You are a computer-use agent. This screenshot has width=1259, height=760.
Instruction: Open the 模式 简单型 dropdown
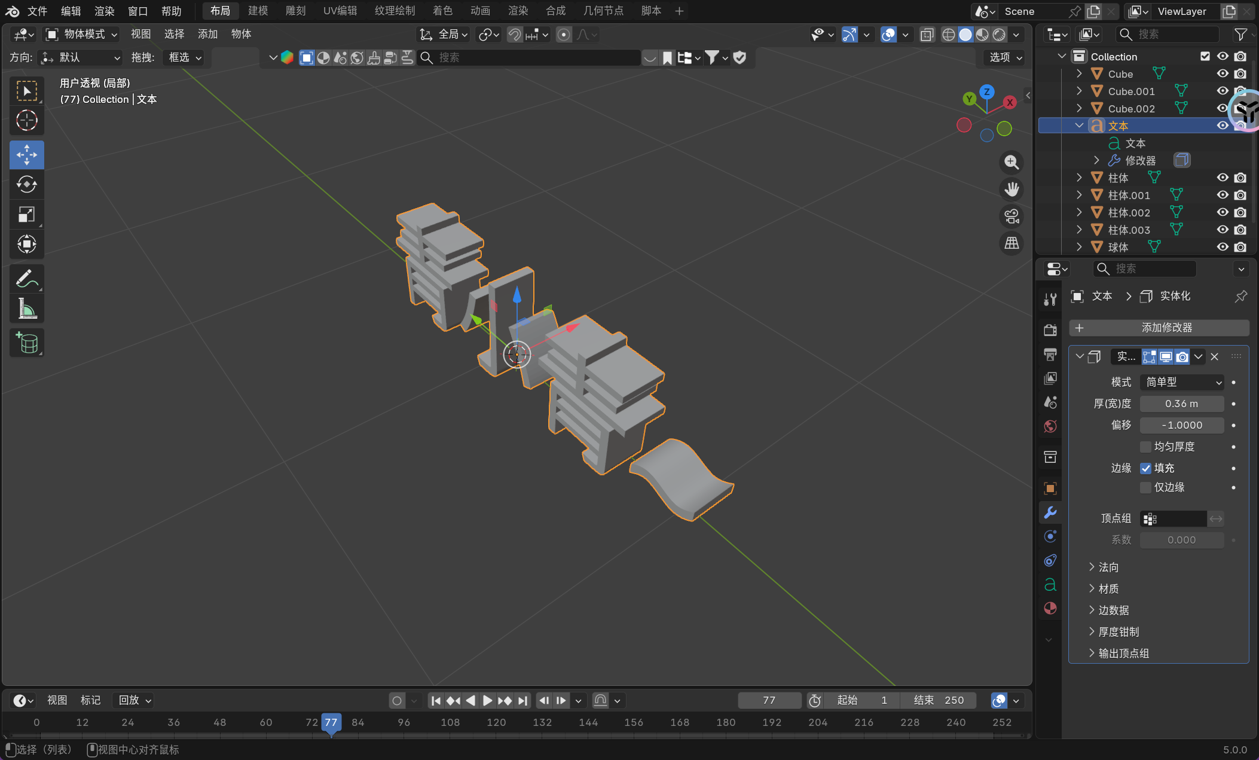[x=1182, y=382]
